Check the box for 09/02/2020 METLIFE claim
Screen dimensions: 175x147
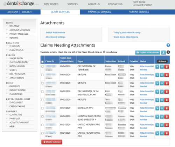tap(42, 100)
